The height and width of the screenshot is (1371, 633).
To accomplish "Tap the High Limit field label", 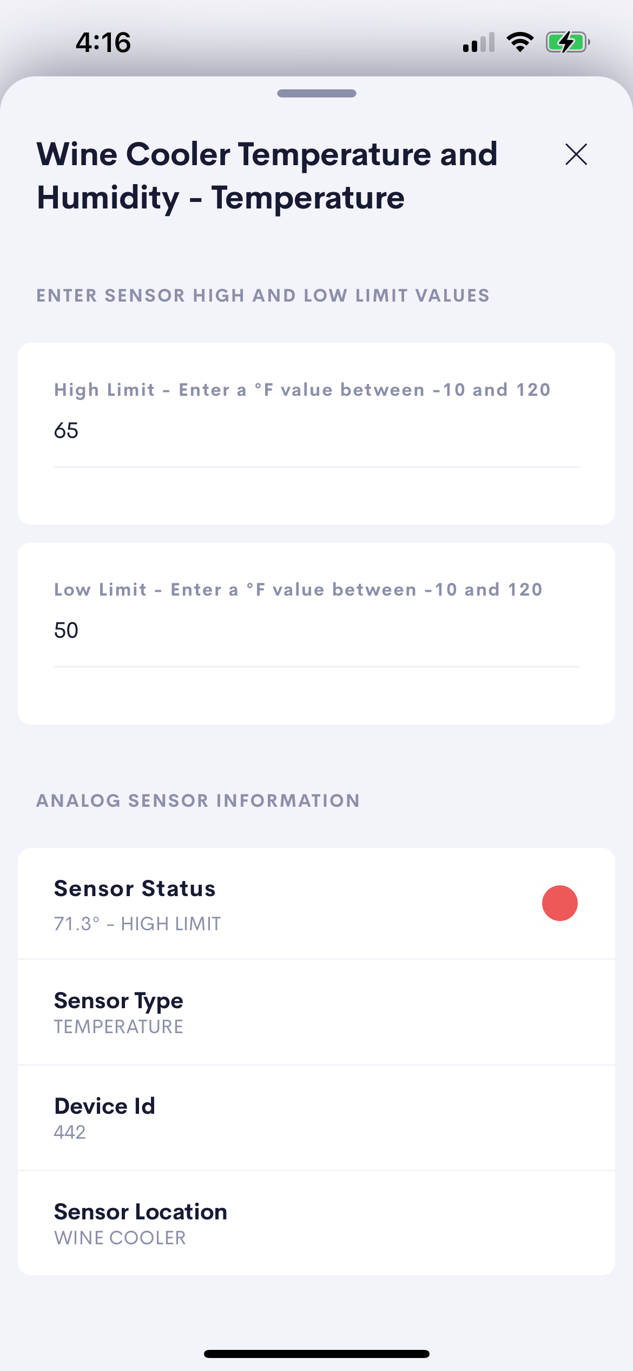I will click(302, 390).
